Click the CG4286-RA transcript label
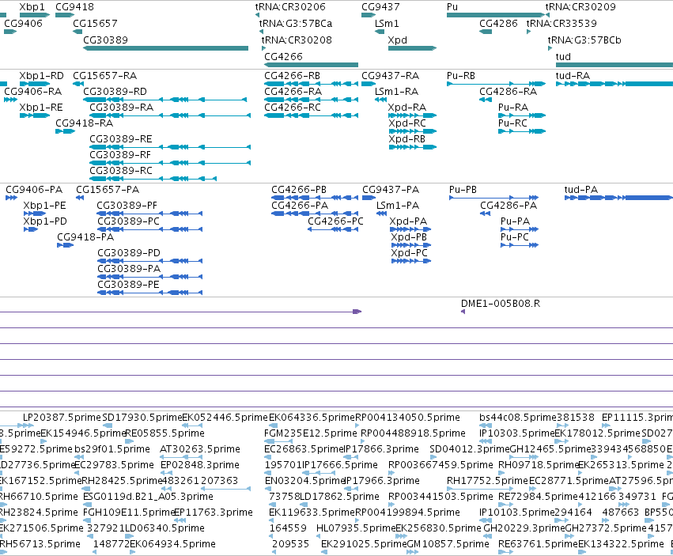The height and width of the screenshot is (556, 673). tap(509, 92)
